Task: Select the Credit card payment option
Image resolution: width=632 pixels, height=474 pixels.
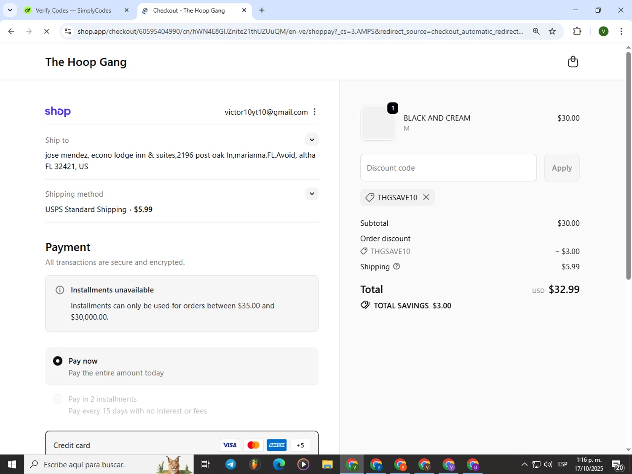Action: [182, 443]
